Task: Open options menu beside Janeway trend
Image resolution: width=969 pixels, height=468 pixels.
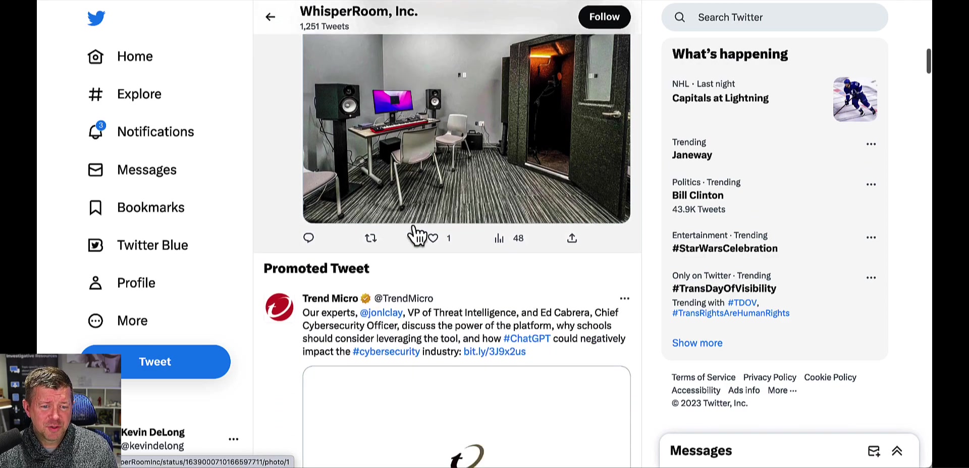Action: [x=871, y=144]
